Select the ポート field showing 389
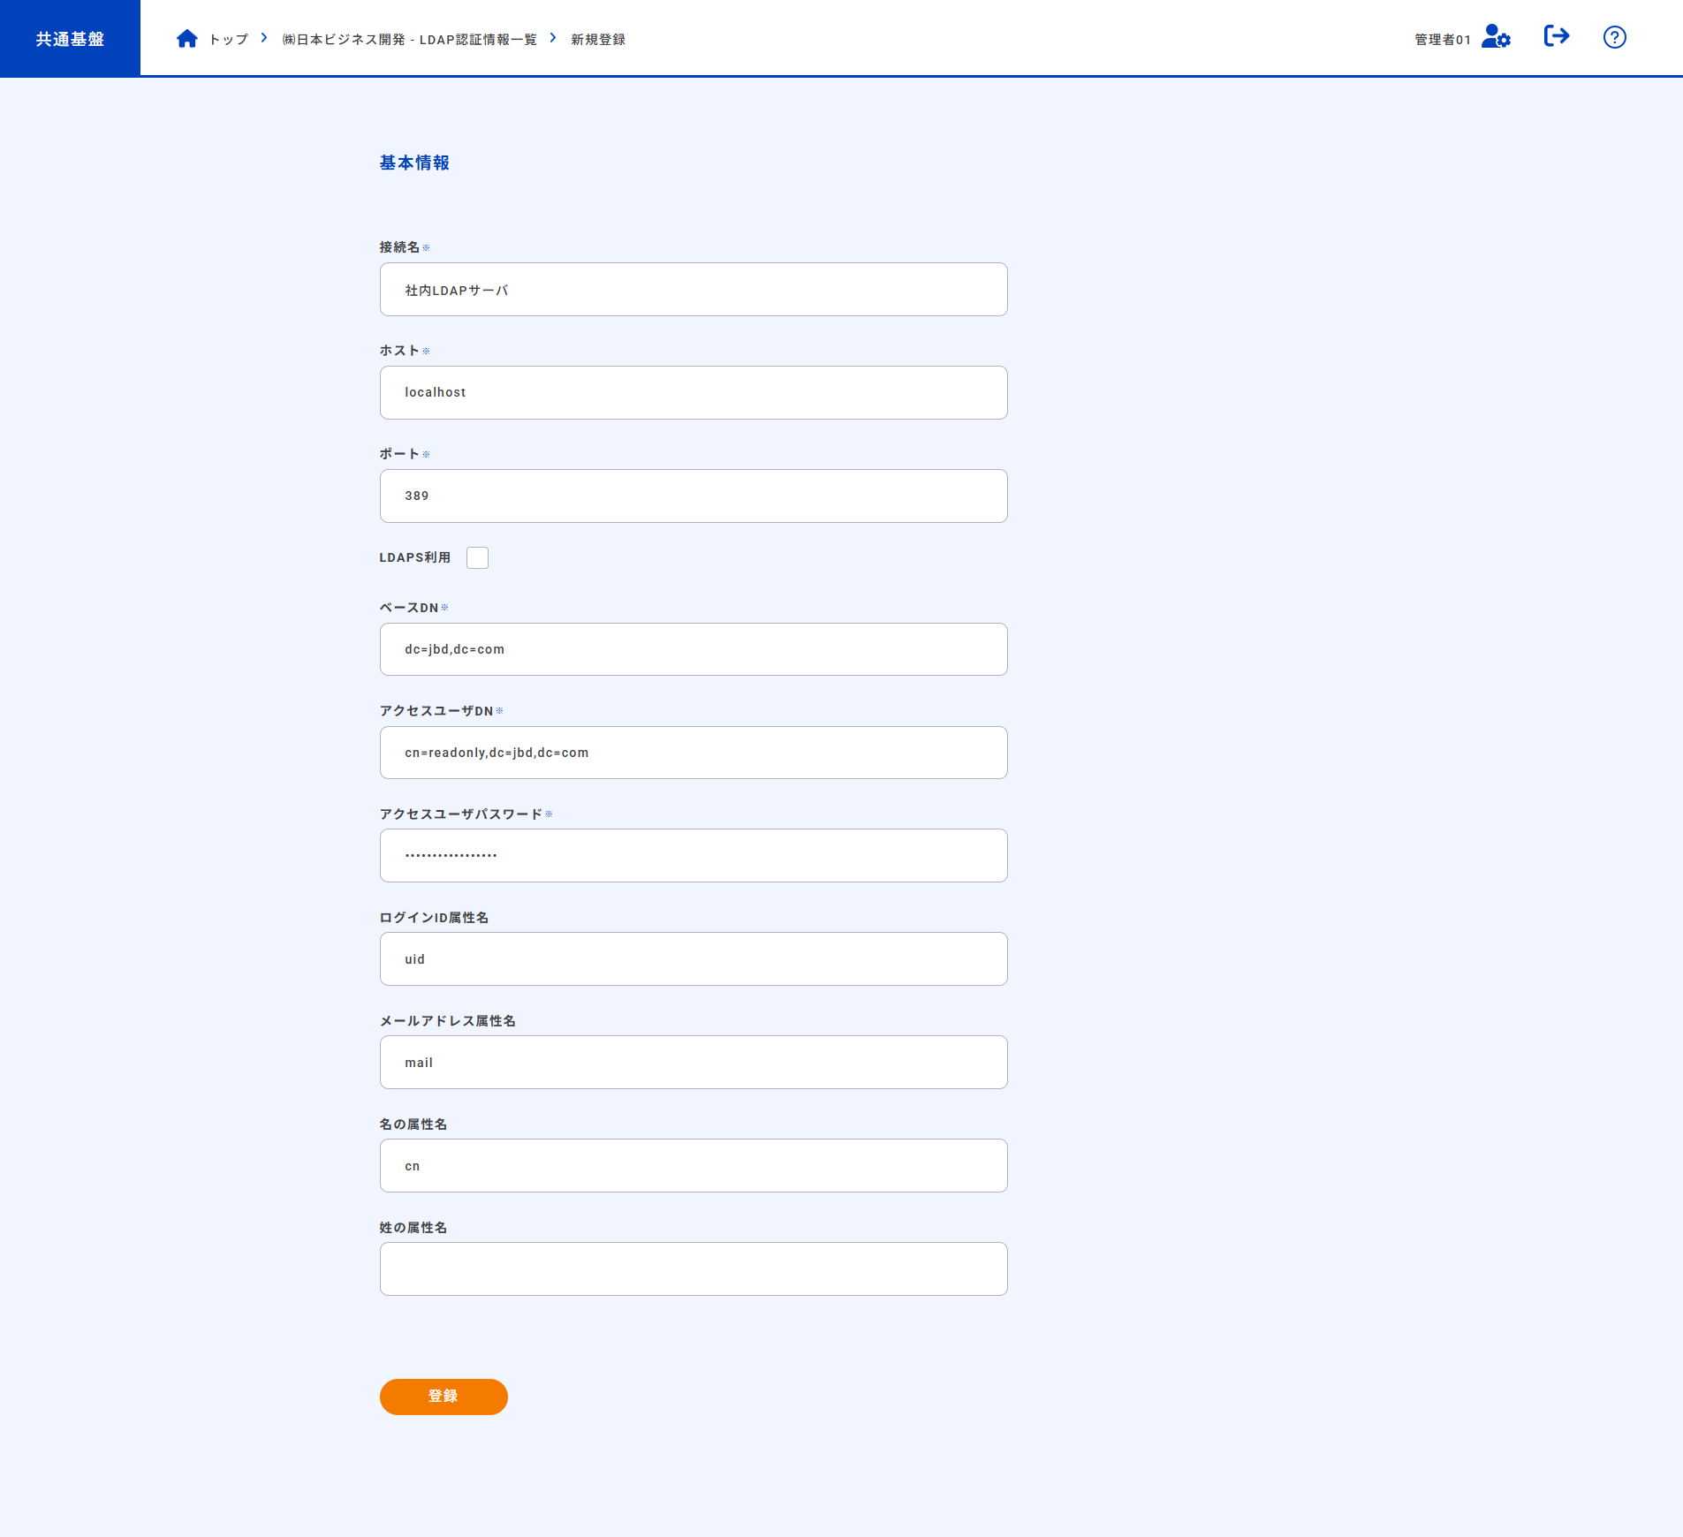Screen dimensions: 1683x1537 point(693,496)
